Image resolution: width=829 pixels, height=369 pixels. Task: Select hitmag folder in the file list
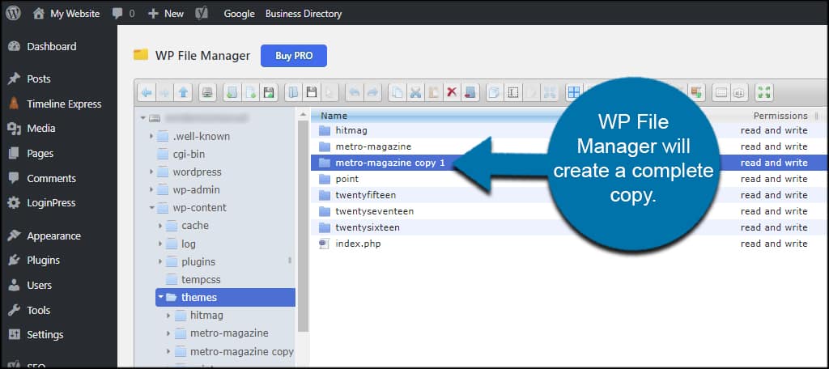point(569,130)
